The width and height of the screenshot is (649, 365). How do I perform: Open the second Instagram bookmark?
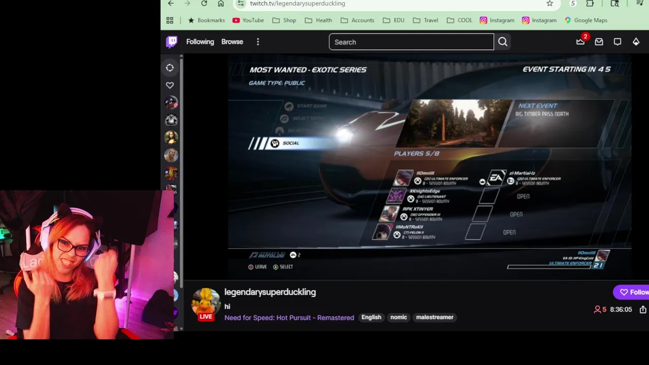point(539,20)
